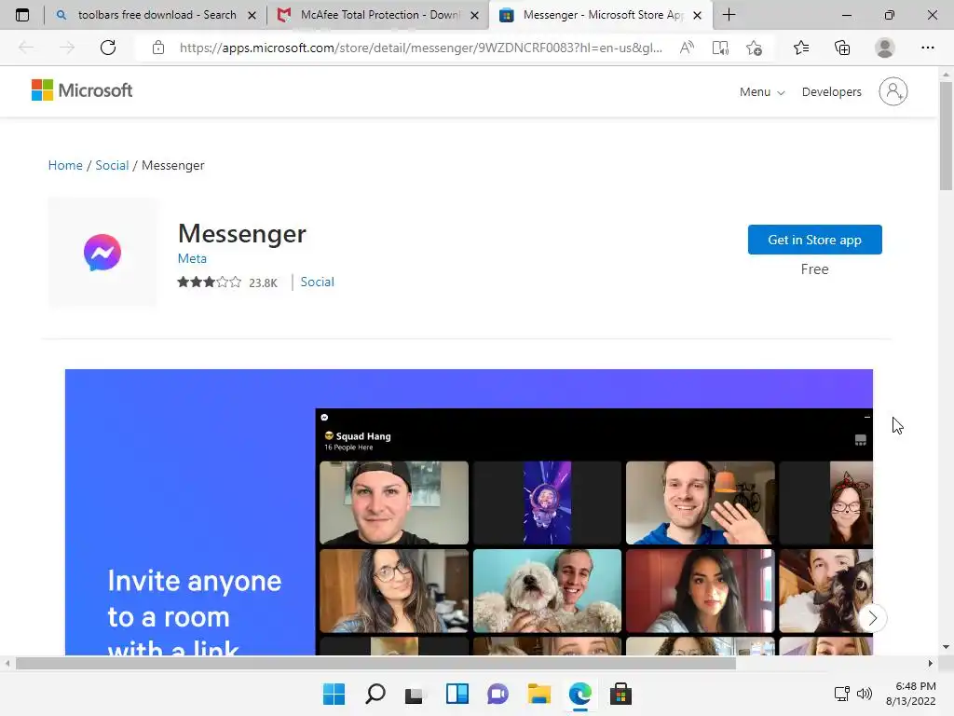Click scroll right arrow
This screenshot has width=954, height=716.
click(931, 663)
